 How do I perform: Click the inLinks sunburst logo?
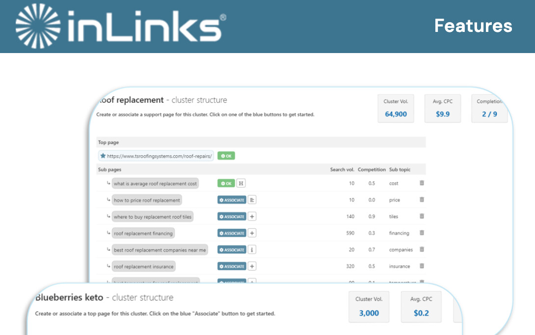tap(38, 26)
